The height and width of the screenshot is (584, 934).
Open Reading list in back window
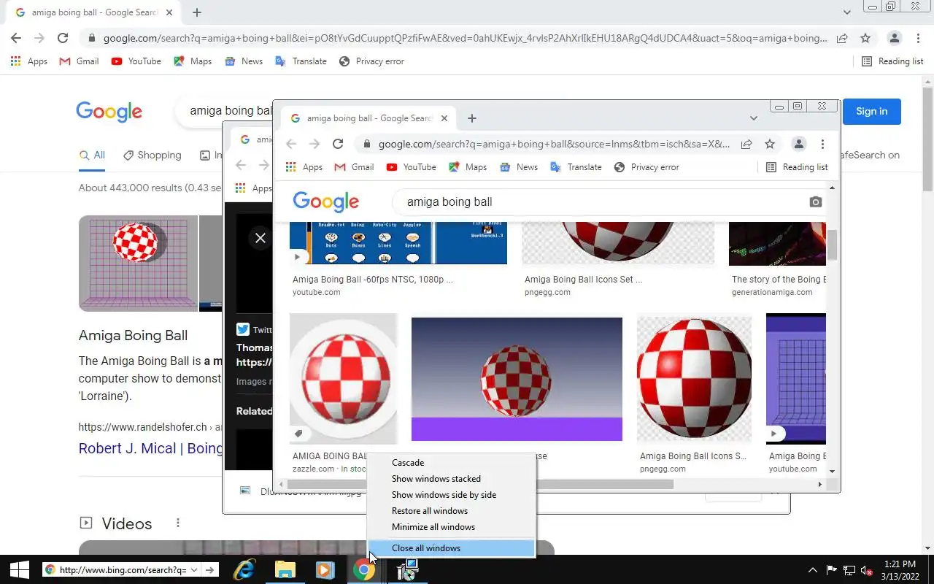892,61
